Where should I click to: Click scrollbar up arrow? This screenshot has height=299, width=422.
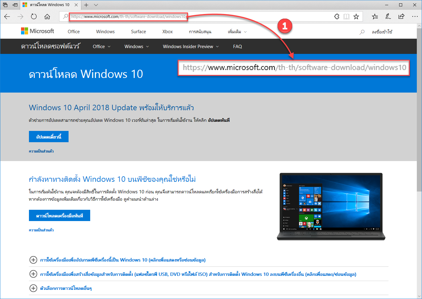click(x=419, y=26)
